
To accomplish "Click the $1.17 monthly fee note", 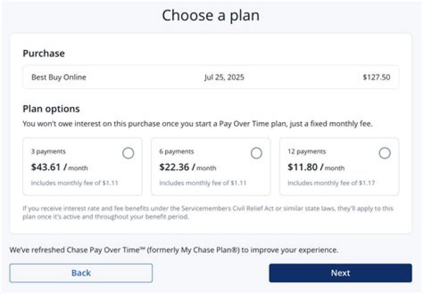I will pos(331,183).
